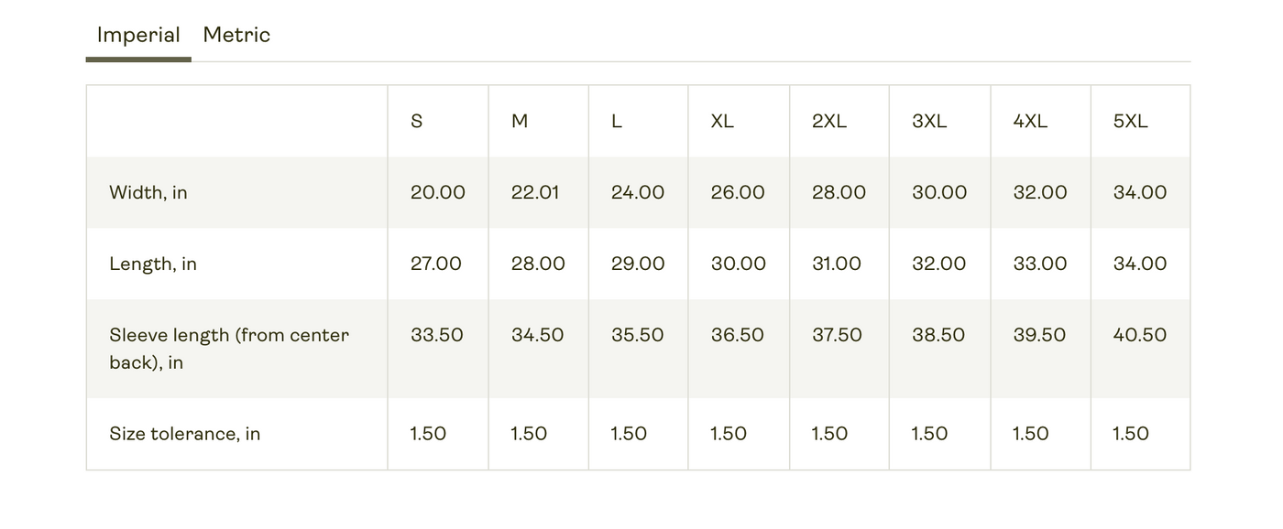Viewport: 1283px width, 529px height.
Task: Click the L size column header
Action: (617, 121)
